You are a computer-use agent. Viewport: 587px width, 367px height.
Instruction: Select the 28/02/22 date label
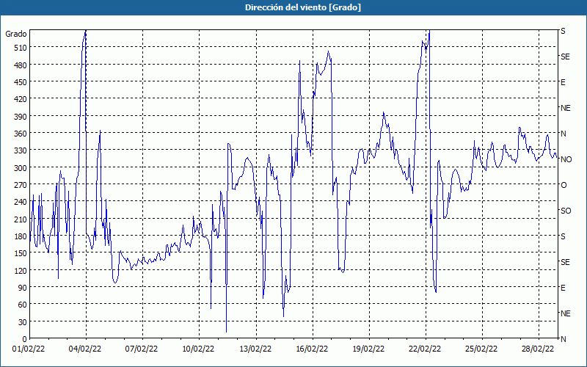click(x=538, y=349)
